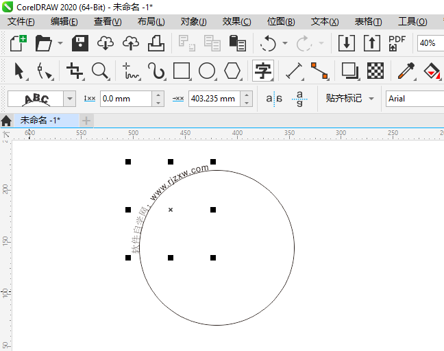Open the 布局(L) menu
The width and height of the screenshot is (444, 351).
[x=151, y=22]
